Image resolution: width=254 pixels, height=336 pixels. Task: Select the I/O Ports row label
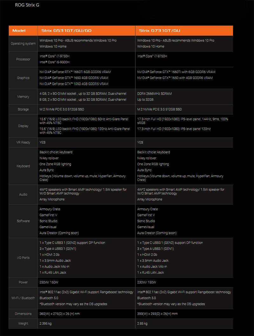click(23, 258)
